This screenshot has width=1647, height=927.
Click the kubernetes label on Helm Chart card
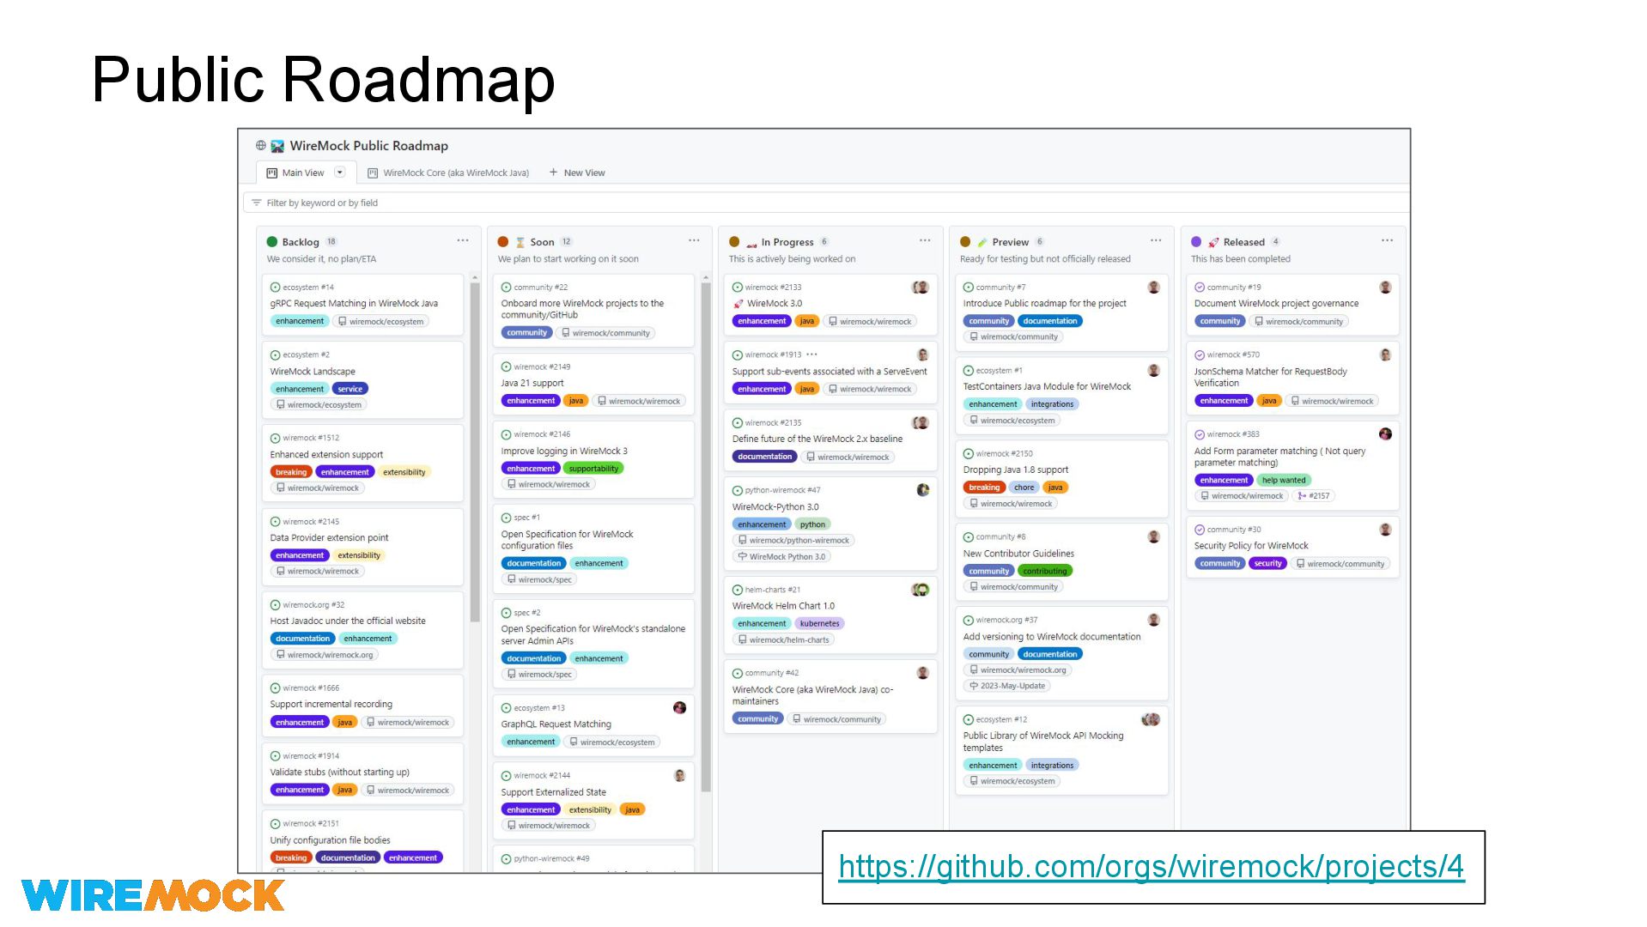(819, 624)
